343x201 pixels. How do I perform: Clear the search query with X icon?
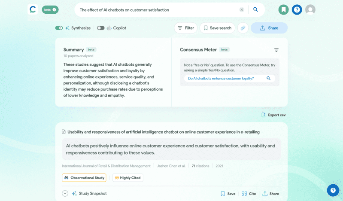click(242, 9)
